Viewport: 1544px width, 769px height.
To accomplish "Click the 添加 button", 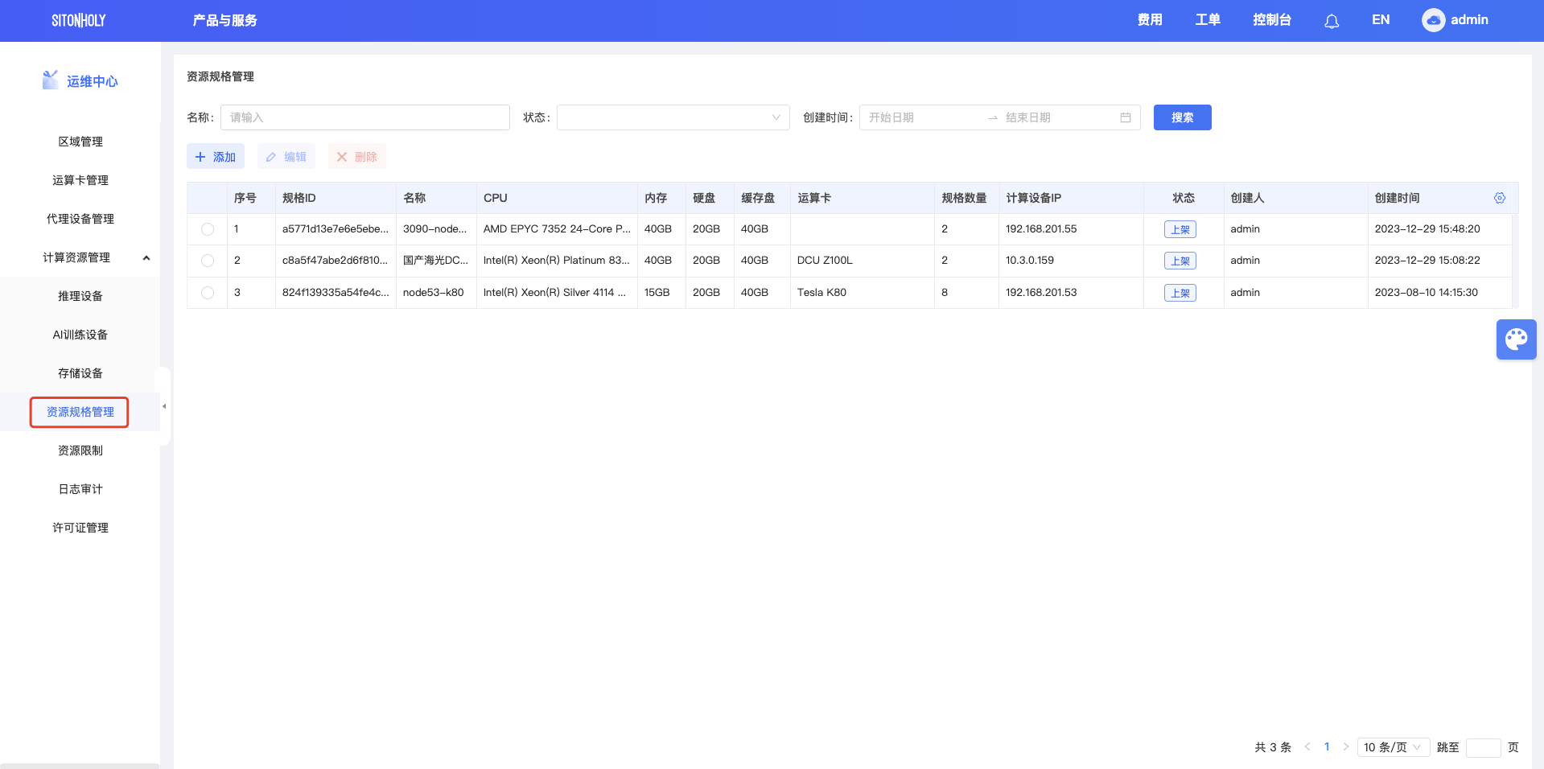I will click(x=216, y=157).
